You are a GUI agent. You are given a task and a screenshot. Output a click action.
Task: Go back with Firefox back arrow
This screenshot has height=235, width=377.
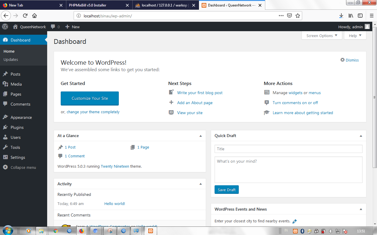pos(6,16)
